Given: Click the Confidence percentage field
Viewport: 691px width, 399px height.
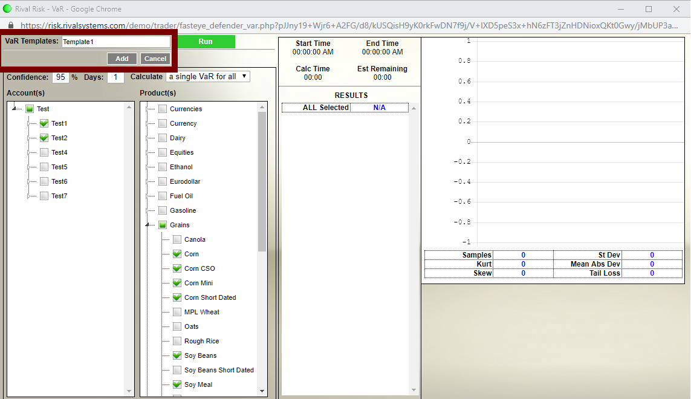Looking at the screenshot, I should [60, 77].
